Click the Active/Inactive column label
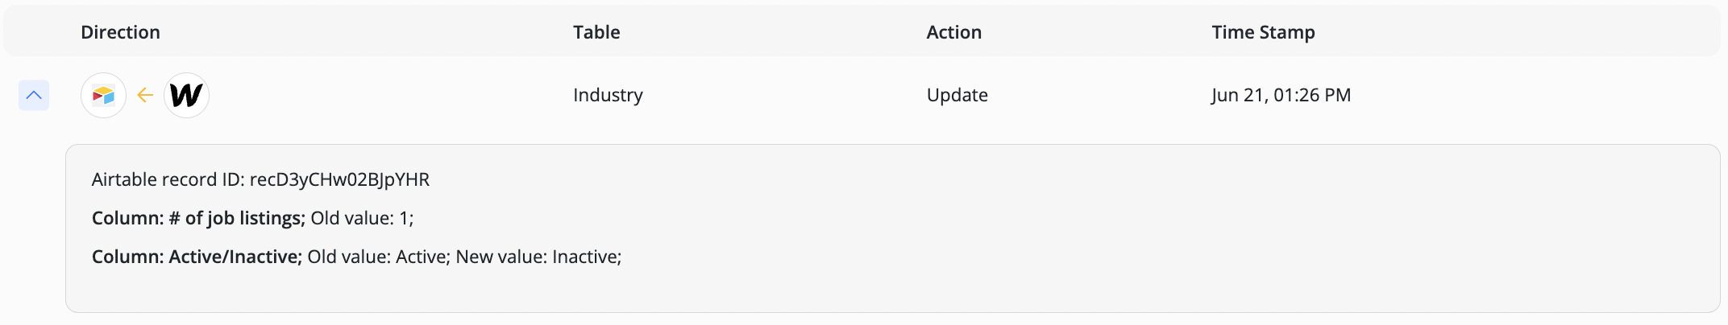Image resolution: width=1728 pixels, height=325 pixels. 197,257
